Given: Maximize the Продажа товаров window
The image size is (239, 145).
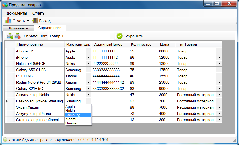Looking at the screenshot, I should click(217, 3).
